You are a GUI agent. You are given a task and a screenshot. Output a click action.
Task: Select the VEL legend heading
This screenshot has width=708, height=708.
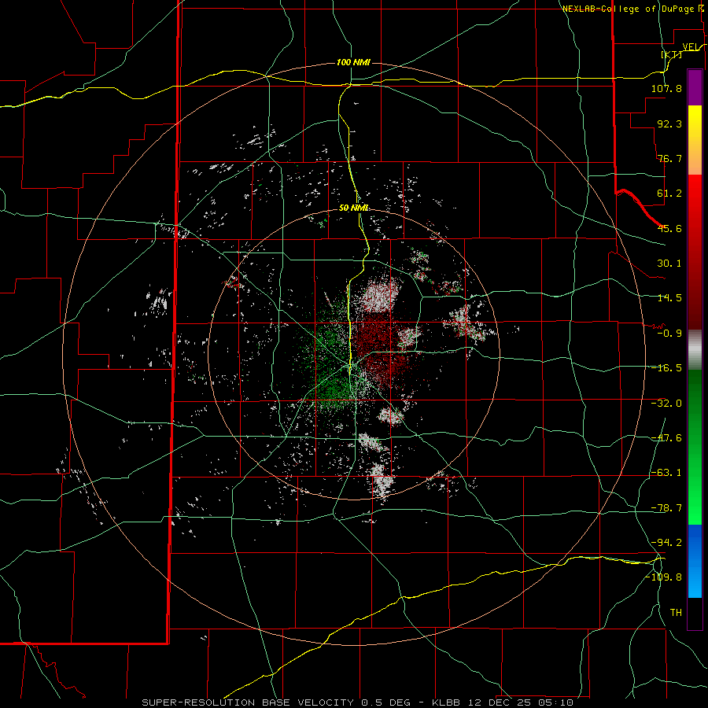[x=691, y=46]
